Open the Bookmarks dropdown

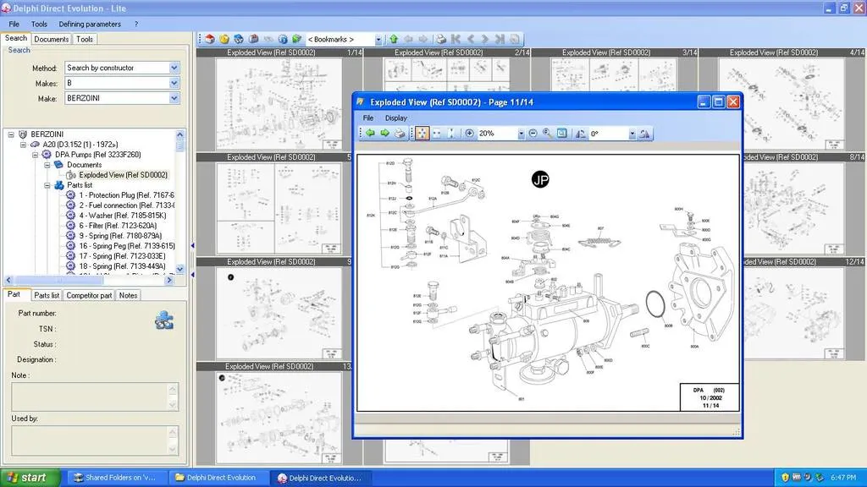click(378, 40)
